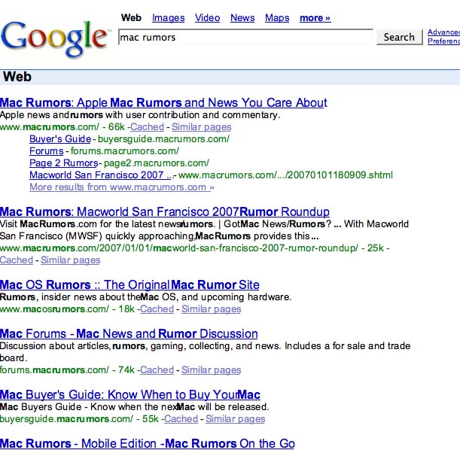Switch to News search
This screenshot has height=450, width=460.
242,18
